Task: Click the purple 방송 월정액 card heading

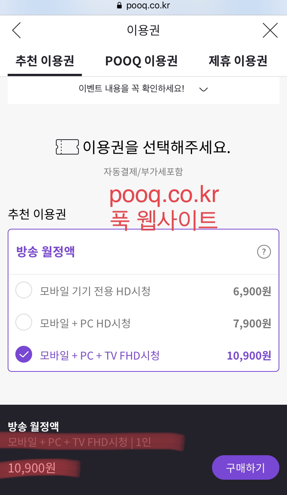Action: pos(45,252)
